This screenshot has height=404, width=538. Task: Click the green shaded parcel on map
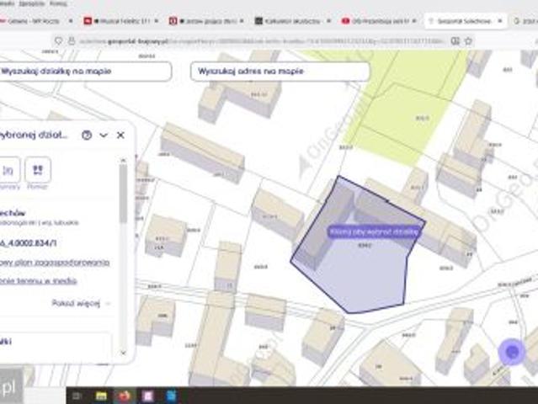[x=404, y=109]
